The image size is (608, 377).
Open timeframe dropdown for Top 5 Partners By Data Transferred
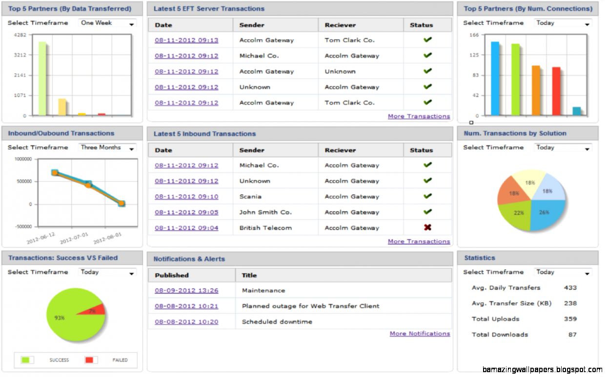coord(107,23)
